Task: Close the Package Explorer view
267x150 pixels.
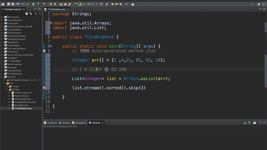Action: [24, 9]
